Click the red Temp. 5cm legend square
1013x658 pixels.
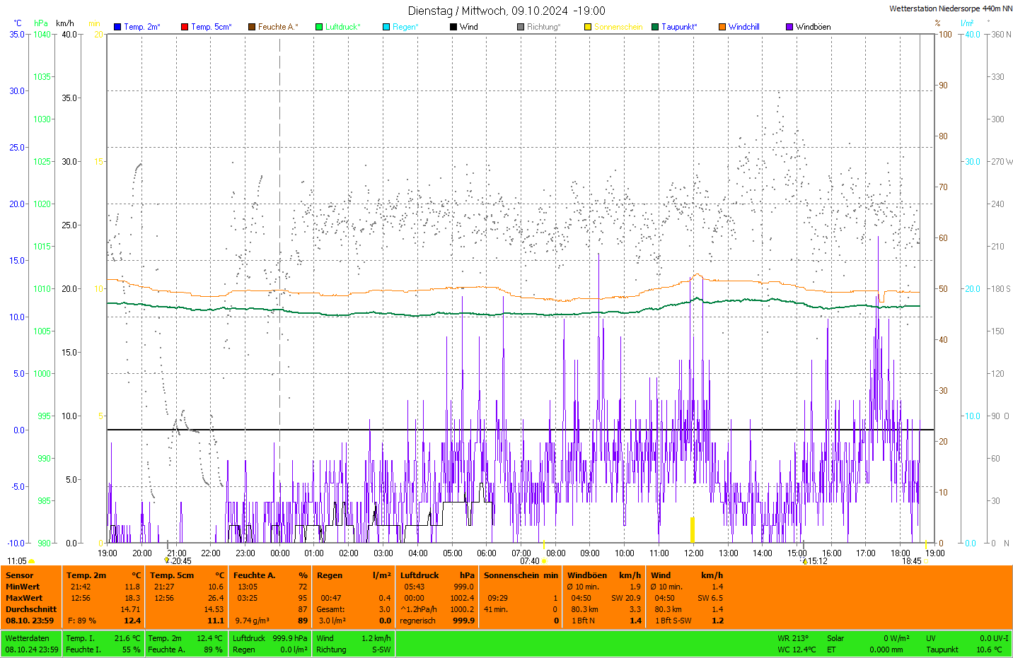click(x=185, y=27)
